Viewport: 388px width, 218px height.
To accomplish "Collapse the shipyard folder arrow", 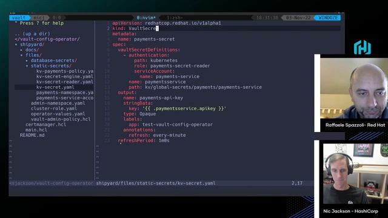I will (x=16, y=44).
